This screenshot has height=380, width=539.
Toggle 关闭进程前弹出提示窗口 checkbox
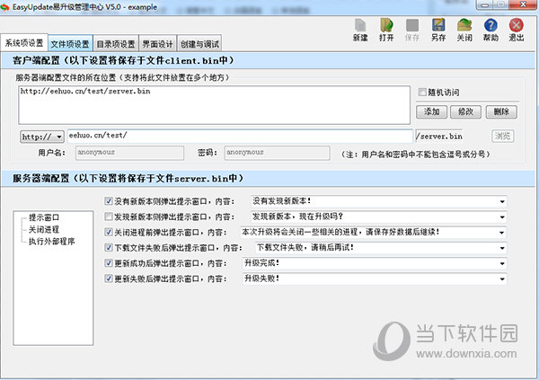point(109,232)
